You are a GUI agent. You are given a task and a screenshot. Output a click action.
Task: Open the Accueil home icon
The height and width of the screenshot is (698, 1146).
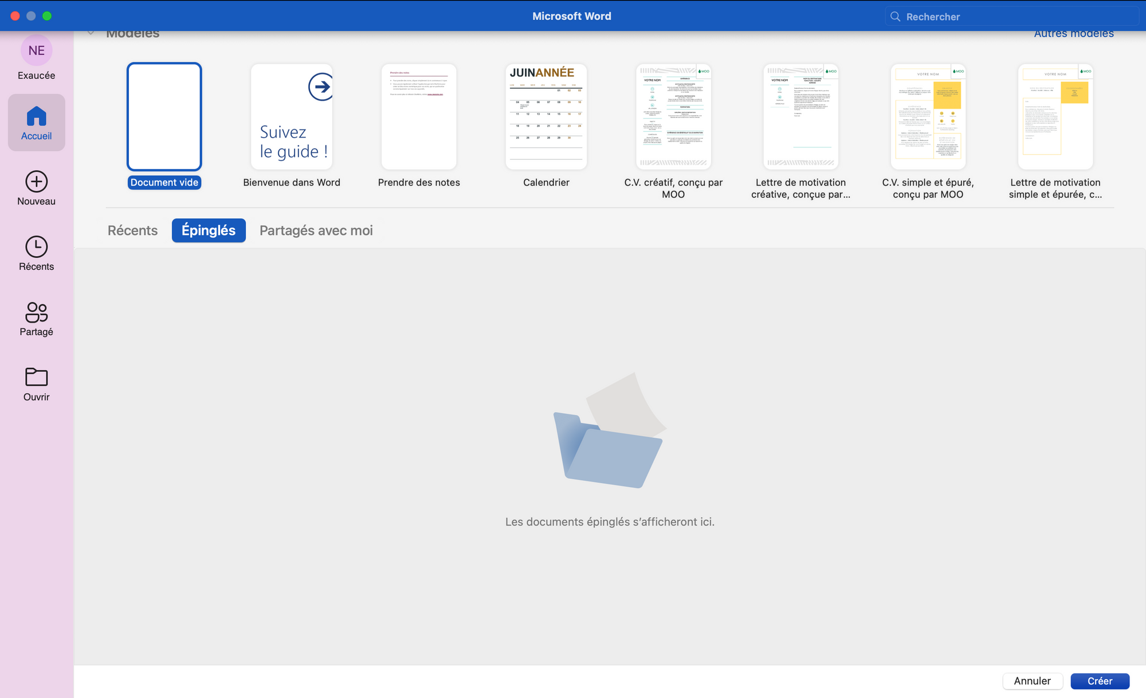click(x=36, y=116)
